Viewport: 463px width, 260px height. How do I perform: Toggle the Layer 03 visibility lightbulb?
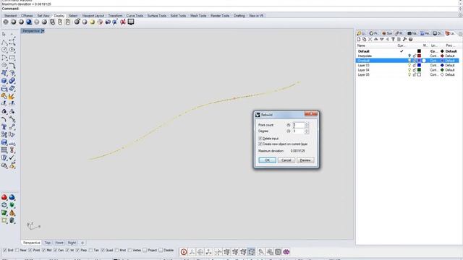click(409, 65)
